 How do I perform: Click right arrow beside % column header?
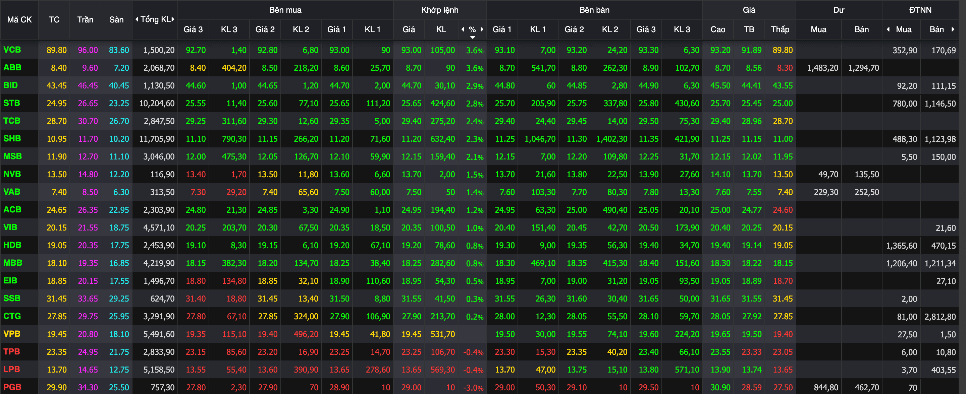pyautogui.click(x=482, y=29)
